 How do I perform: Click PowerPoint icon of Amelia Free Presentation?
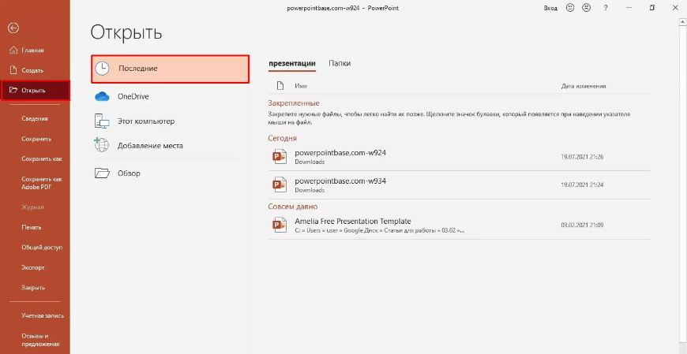point(279,225)
